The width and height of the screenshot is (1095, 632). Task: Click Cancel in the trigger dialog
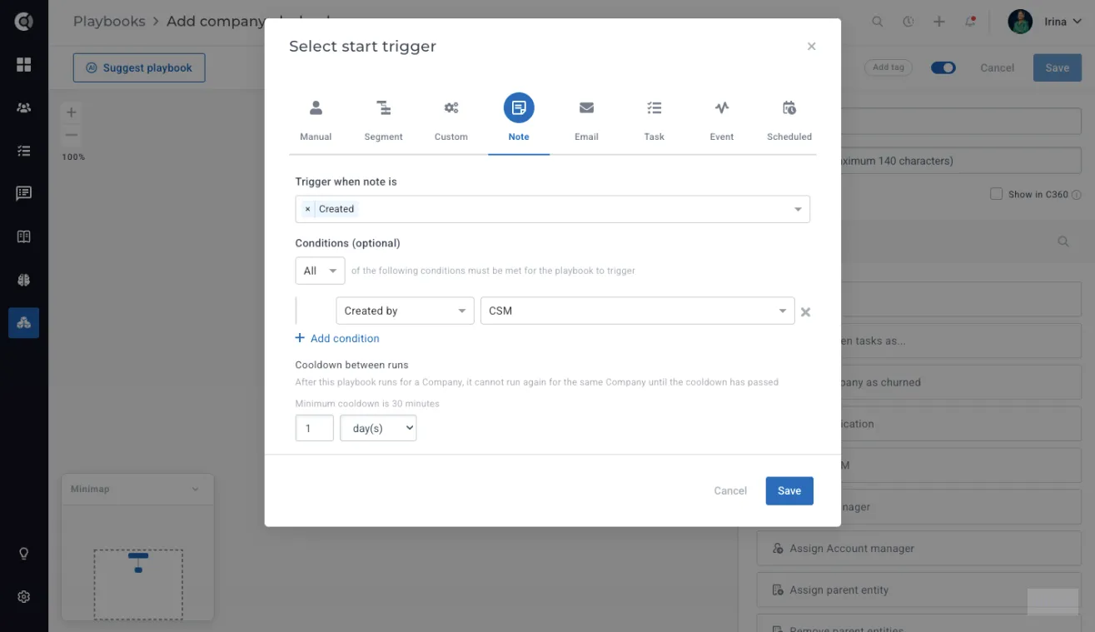pyautogui.click(x=730, y=490)
